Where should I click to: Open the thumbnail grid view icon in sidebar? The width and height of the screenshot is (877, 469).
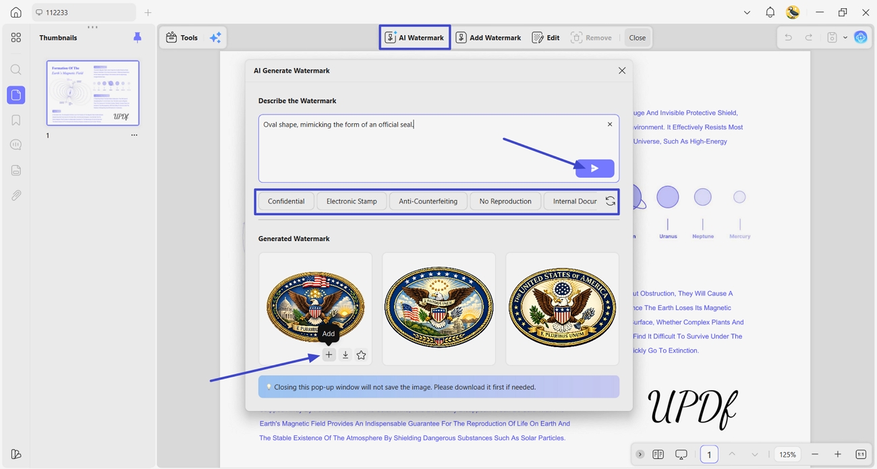(x=16, y=38)
